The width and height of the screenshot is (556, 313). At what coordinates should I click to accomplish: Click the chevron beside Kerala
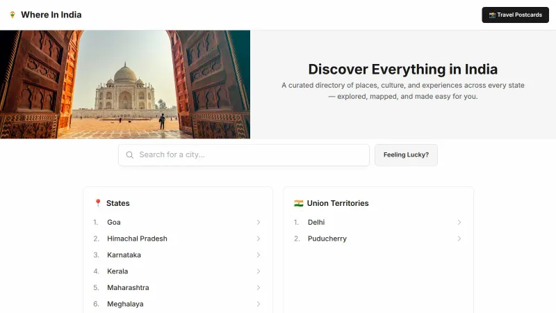(258, 271)
